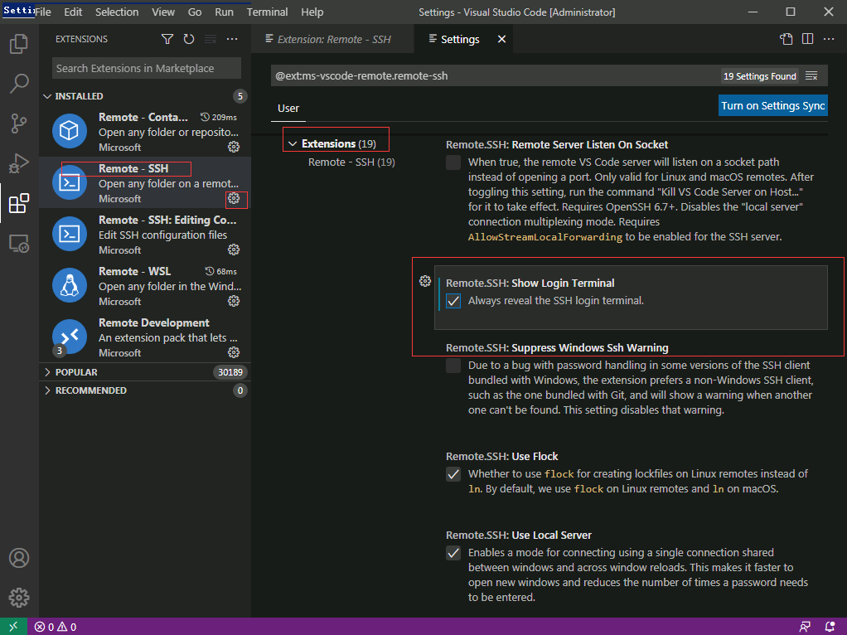847x635 pixels.
Task: Open the Search view in activity bar
Action: click(x=19, y=83)
